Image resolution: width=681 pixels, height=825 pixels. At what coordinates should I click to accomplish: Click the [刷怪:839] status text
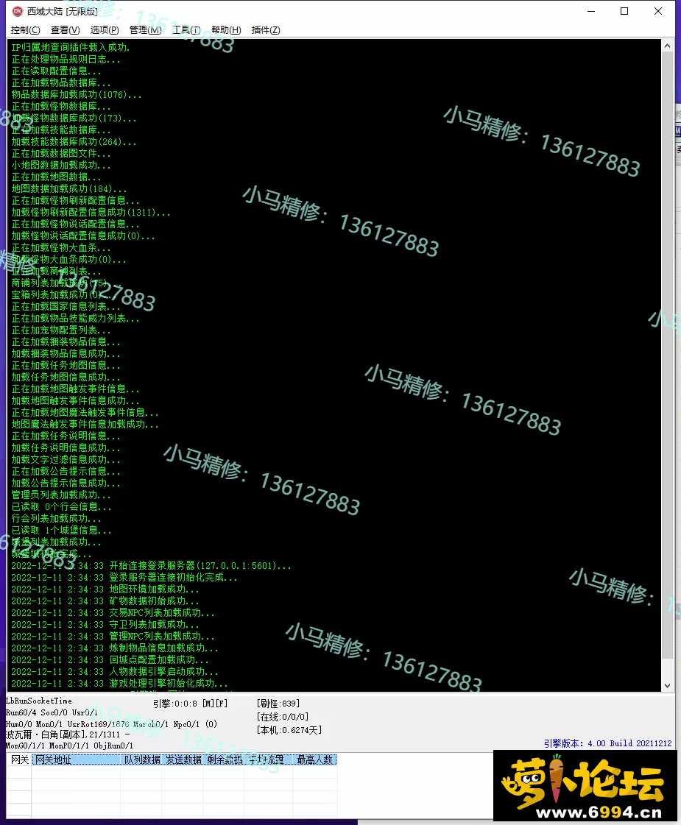click(278, 704)
